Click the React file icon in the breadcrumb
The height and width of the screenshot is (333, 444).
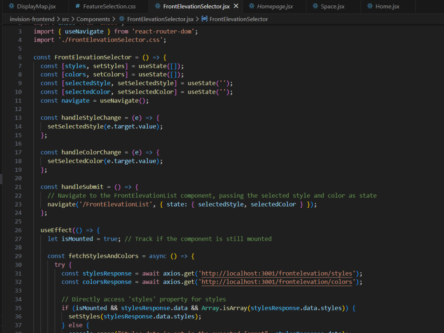[x=122, y=19]
